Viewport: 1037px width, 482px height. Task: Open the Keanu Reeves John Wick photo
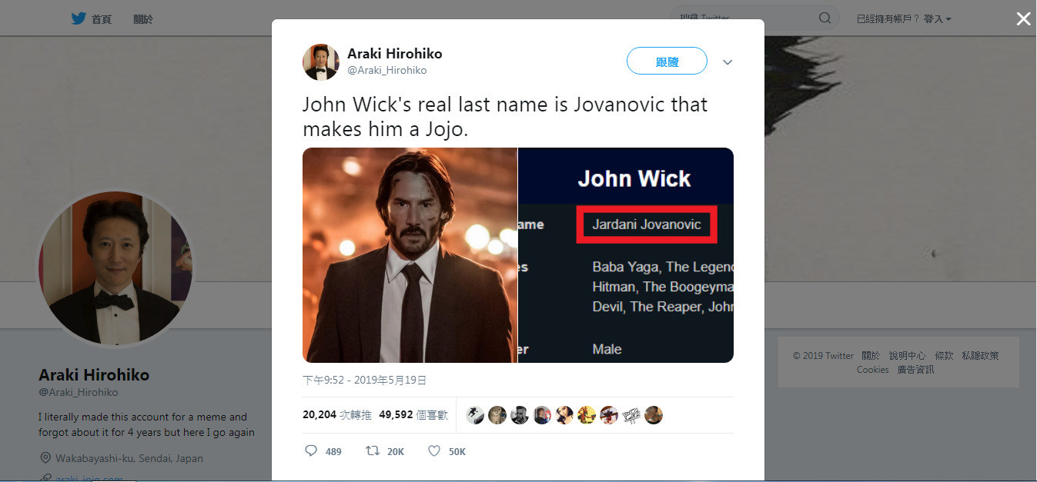point(410,255)
